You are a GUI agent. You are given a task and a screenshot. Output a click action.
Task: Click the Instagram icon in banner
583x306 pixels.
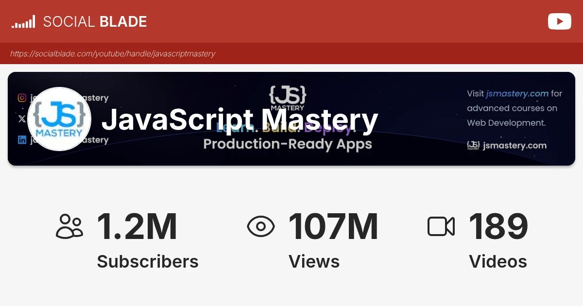tap(22, 98)
